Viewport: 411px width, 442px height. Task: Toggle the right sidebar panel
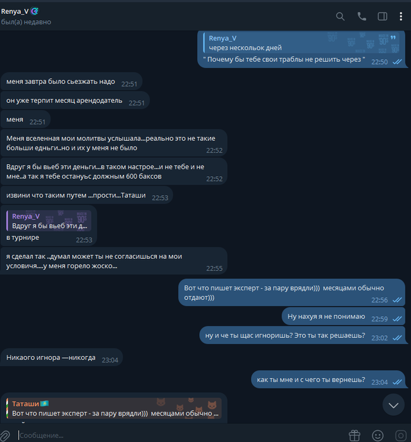383,16
